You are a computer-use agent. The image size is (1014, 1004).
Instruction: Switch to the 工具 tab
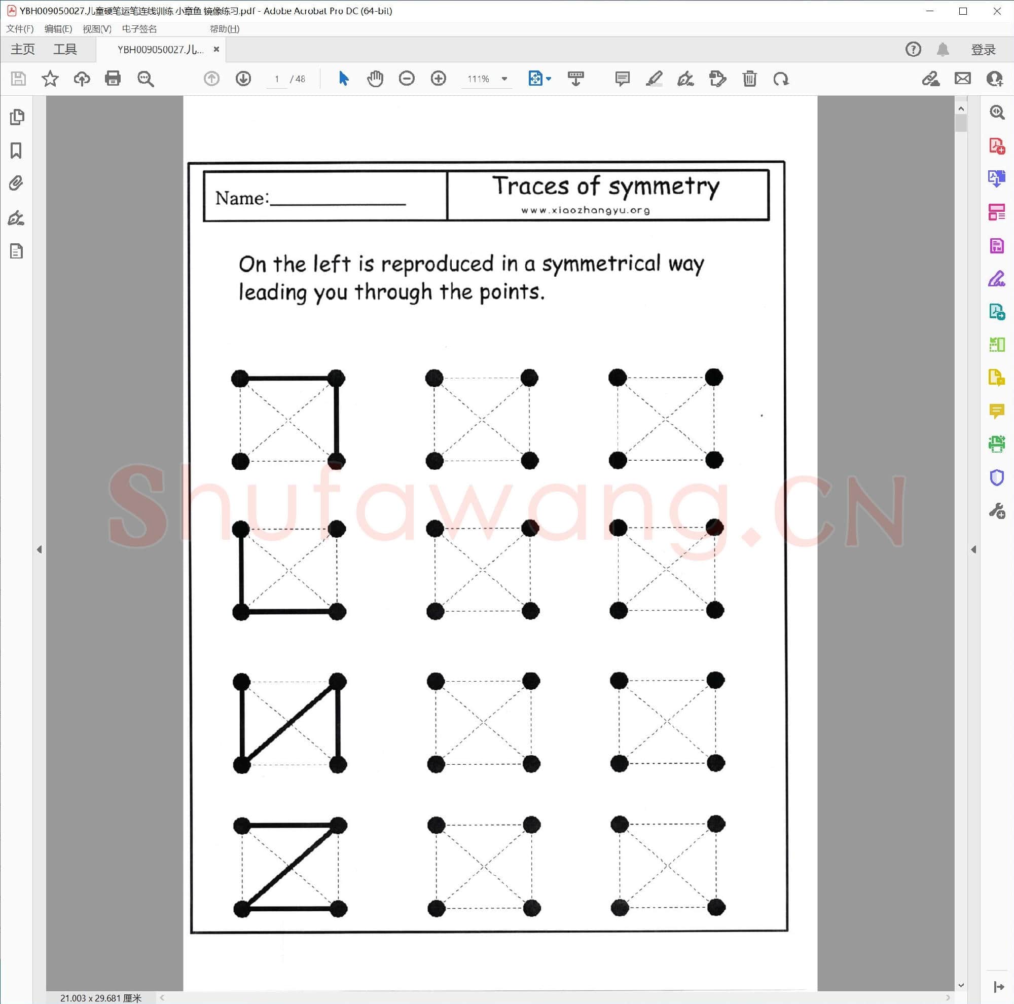65,49
